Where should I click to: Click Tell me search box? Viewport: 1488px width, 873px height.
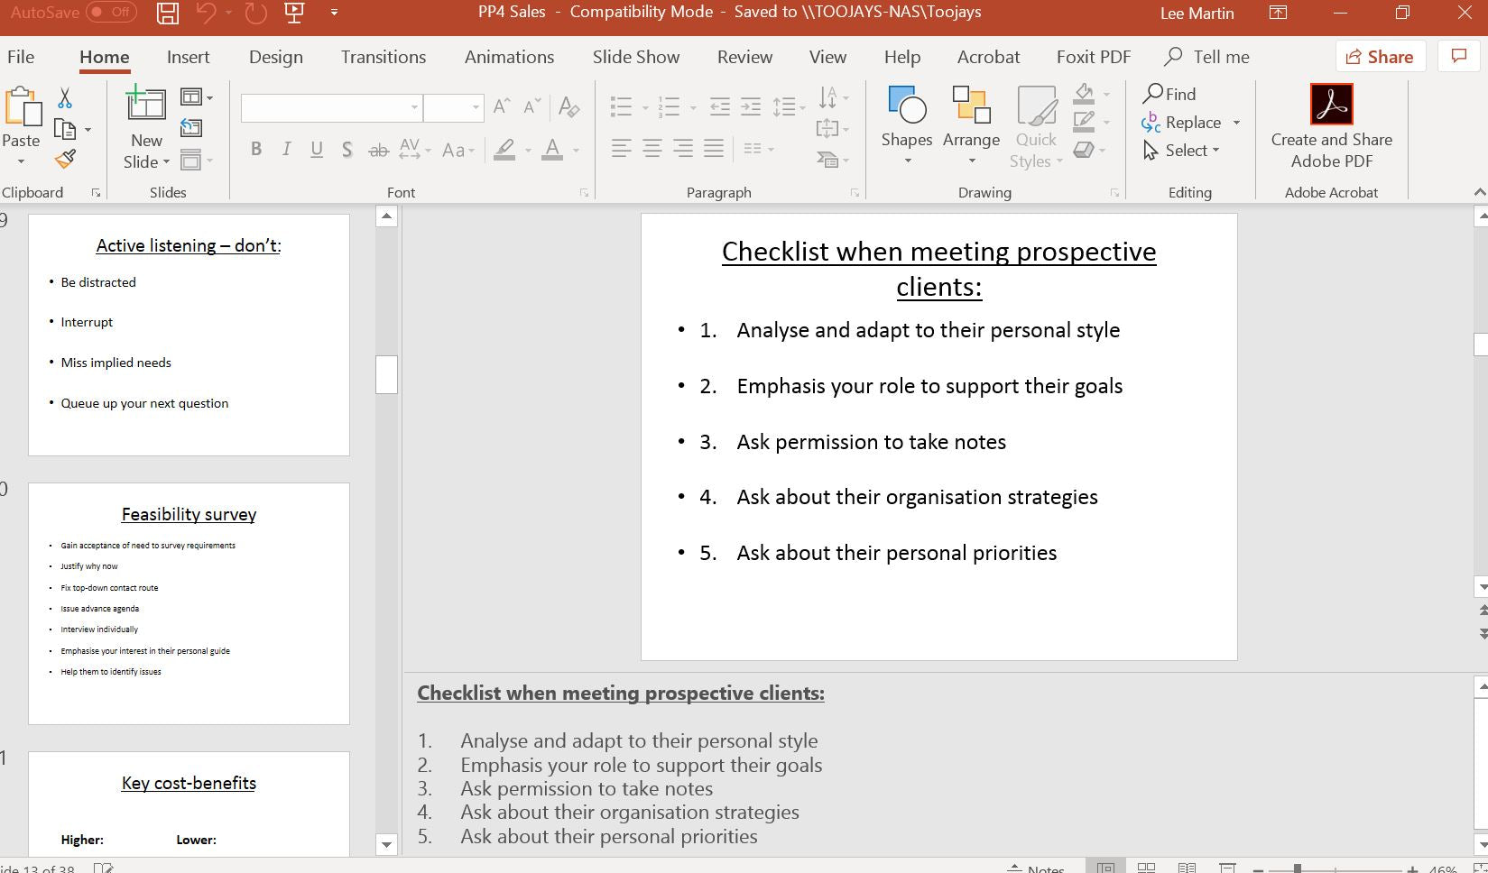[1207, 57]
